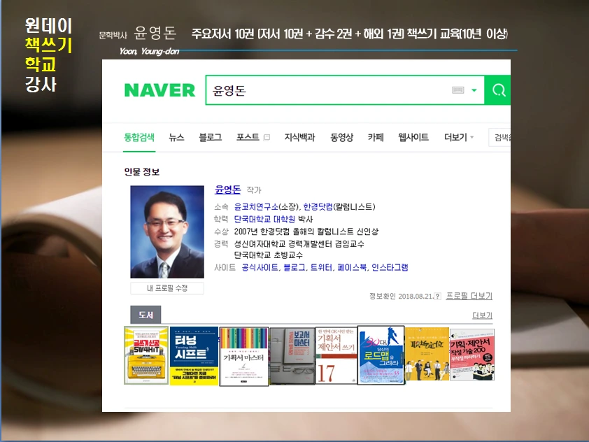Open the 윤영돈 name link in profile

(227, 190)
